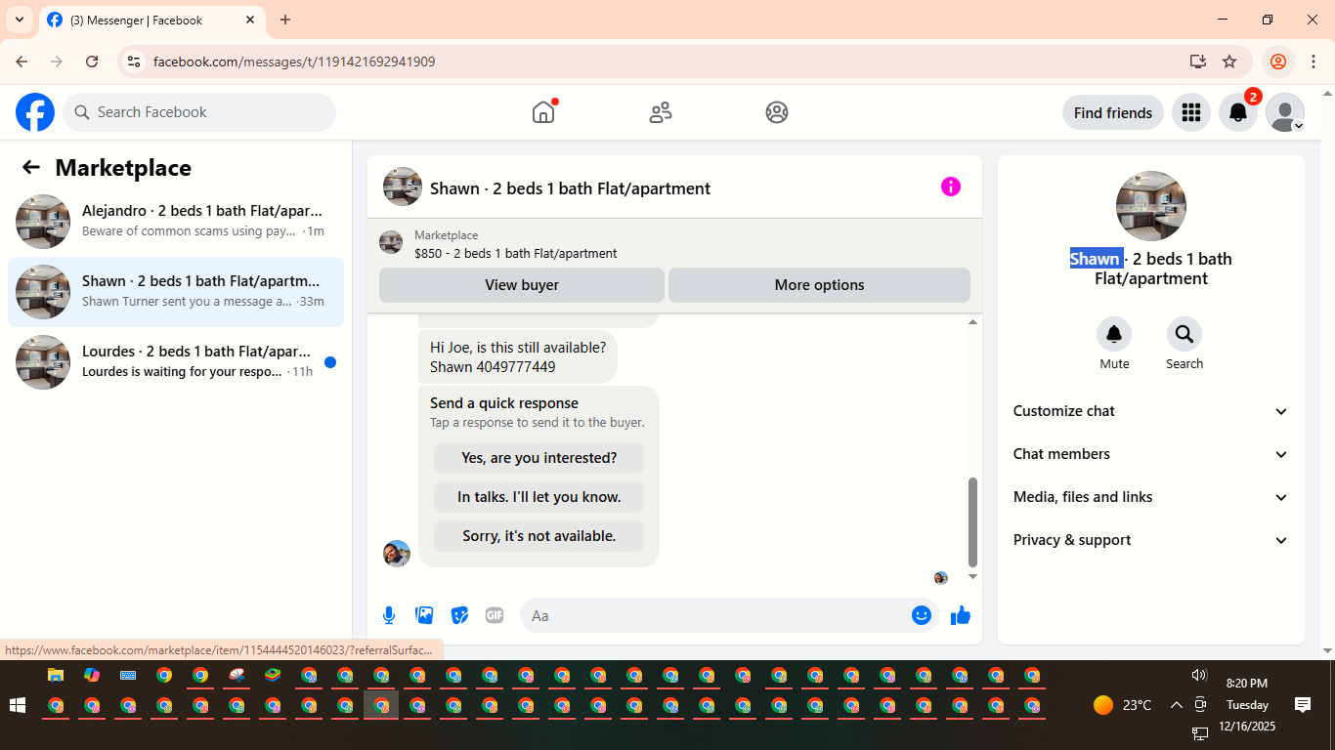Click the browser address bar URL
The height and width of the screenshot is (750, 1335).
point(294,62)
